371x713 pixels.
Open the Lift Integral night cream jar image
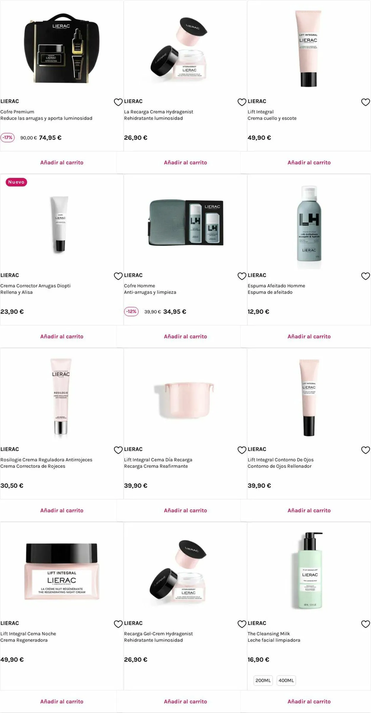(62, 571)
